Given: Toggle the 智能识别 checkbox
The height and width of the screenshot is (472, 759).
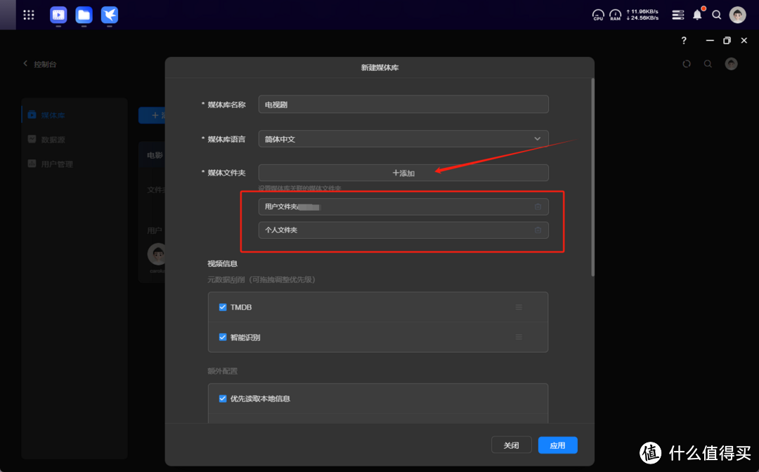Looking at the screenshot, I should (x=223, y=337).
